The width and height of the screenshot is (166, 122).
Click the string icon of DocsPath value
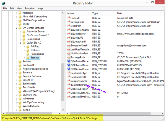coord(69,26)
